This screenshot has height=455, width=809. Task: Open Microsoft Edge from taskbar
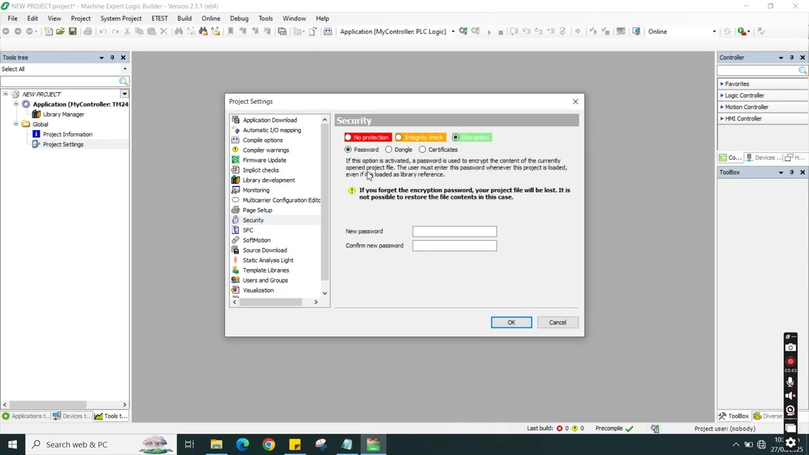coord(243,444)
